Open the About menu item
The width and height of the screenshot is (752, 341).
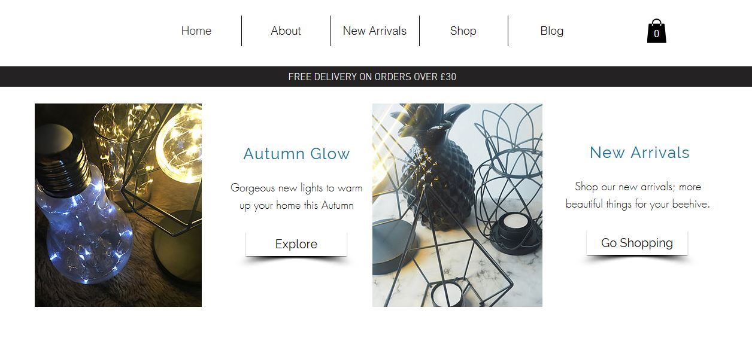pyautogui.click(x=286, y=31)
